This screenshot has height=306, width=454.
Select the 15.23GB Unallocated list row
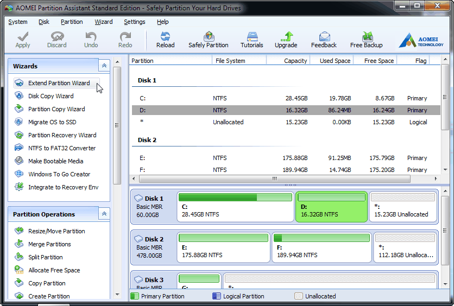(x=286, y=122)
